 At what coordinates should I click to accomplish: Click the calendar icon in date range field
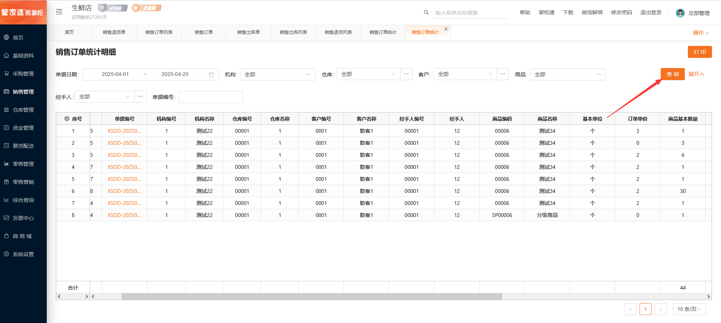click(211, 74)
